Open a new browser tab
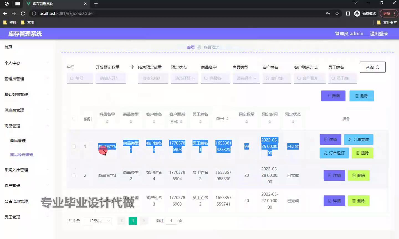 [96, 4]
